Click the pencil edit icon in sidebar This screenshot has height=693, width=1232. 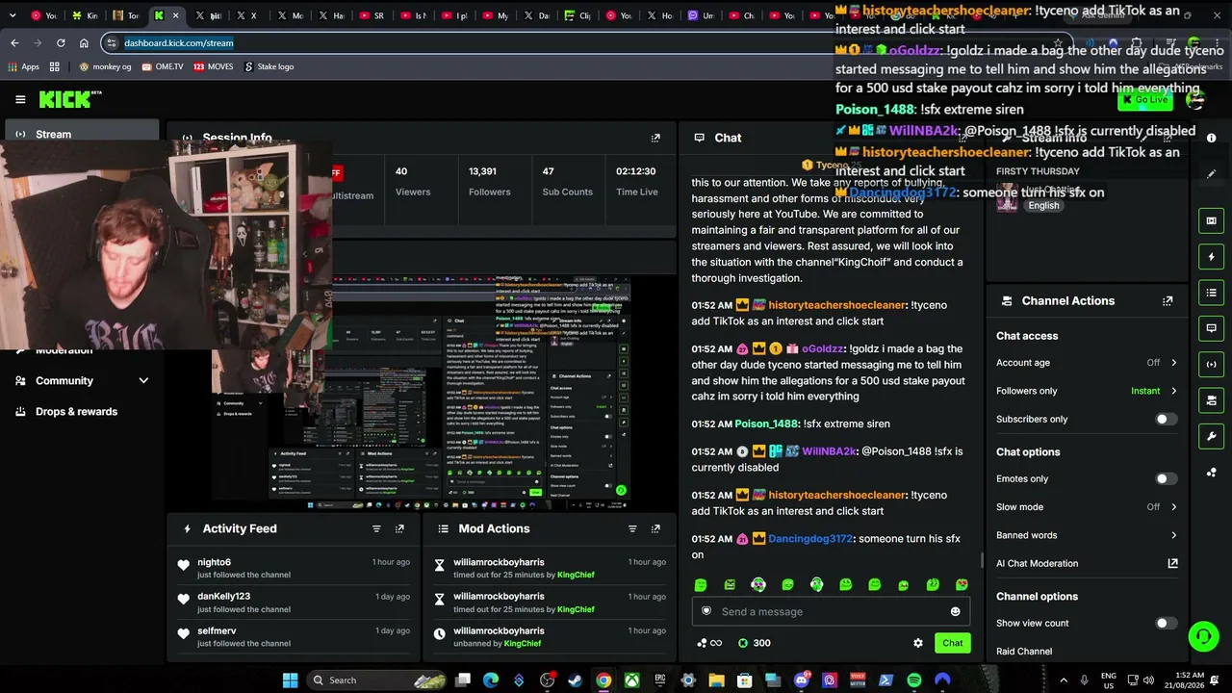[x=1211, y=174]
